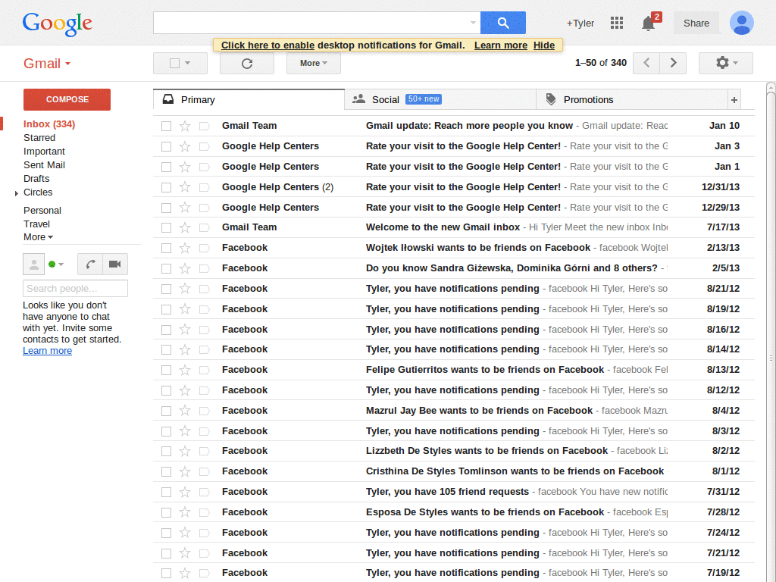Open the Google apps grid icon
Screen dimensions: 776x582
tap(617, 23)
